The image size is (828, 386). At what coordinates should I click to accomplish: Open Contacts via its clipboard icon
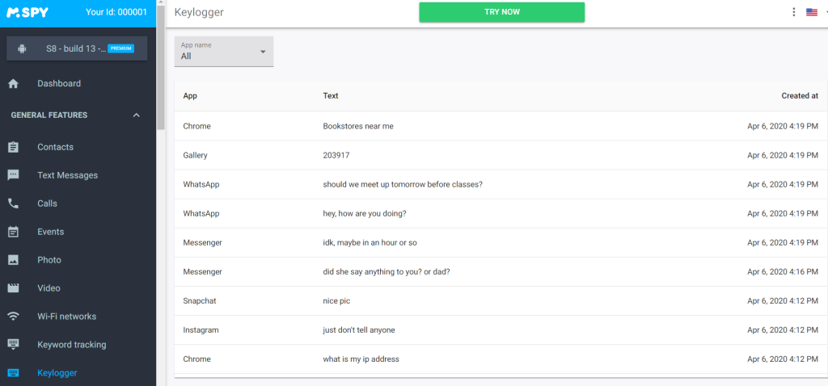click(13, 147)
